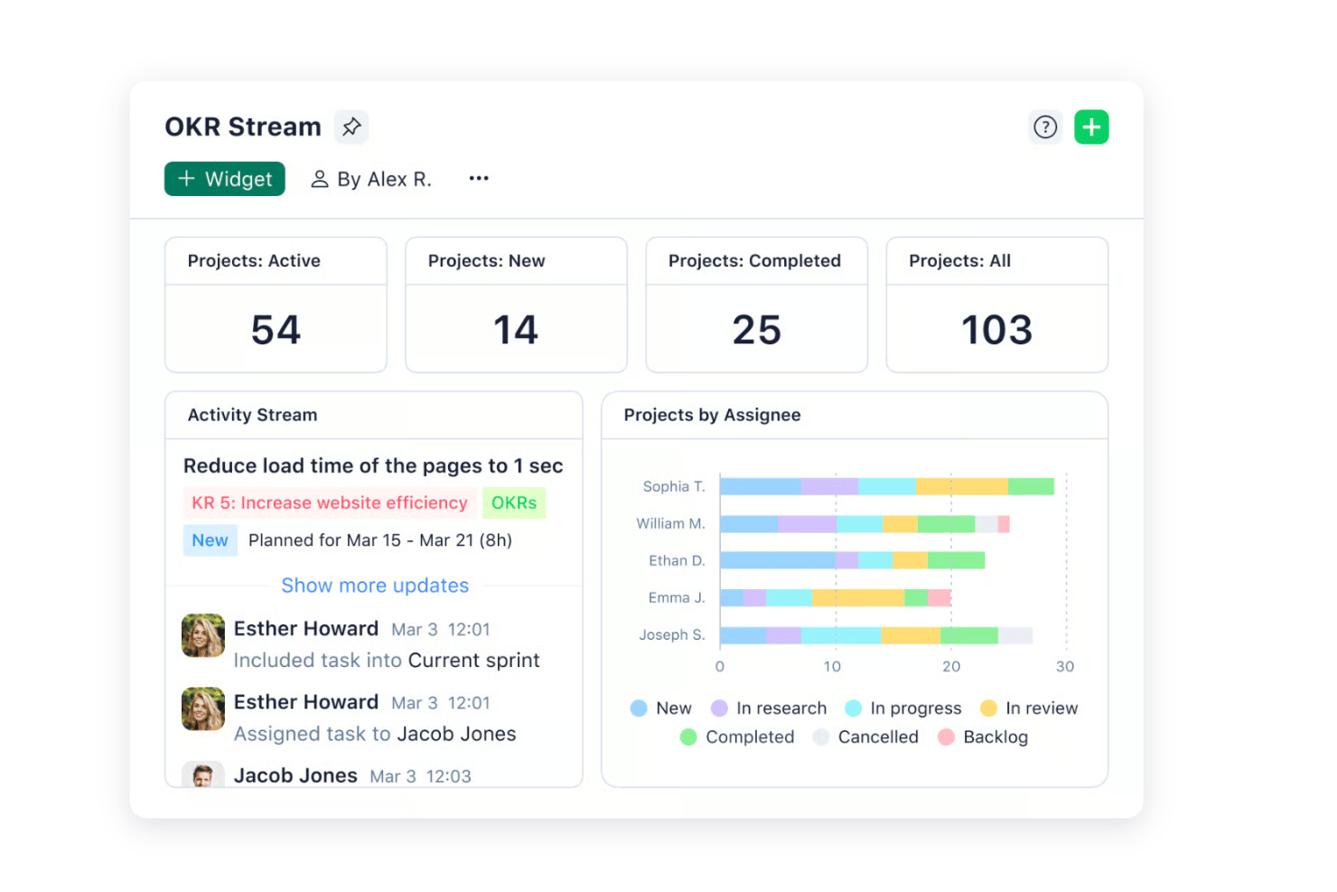Click Emma J.'s yellow In review bar segment
Image resolution: width=1337 pixels, height=892 pixels.
tap(858, 597)
